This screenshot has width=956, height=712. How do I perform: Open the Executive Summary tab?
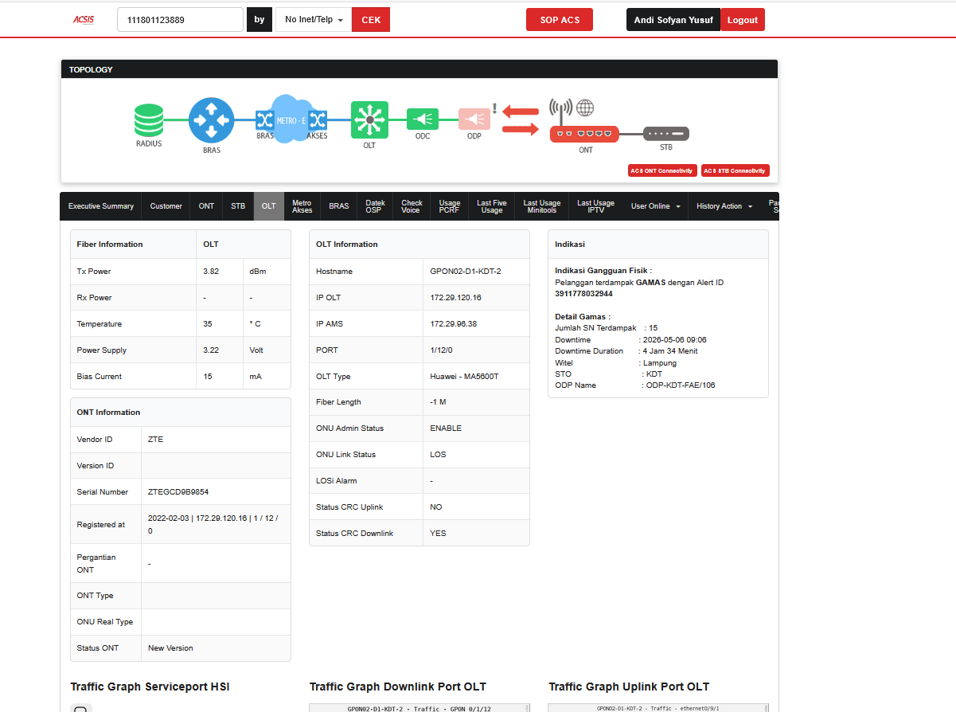click(x=101, y=206)
